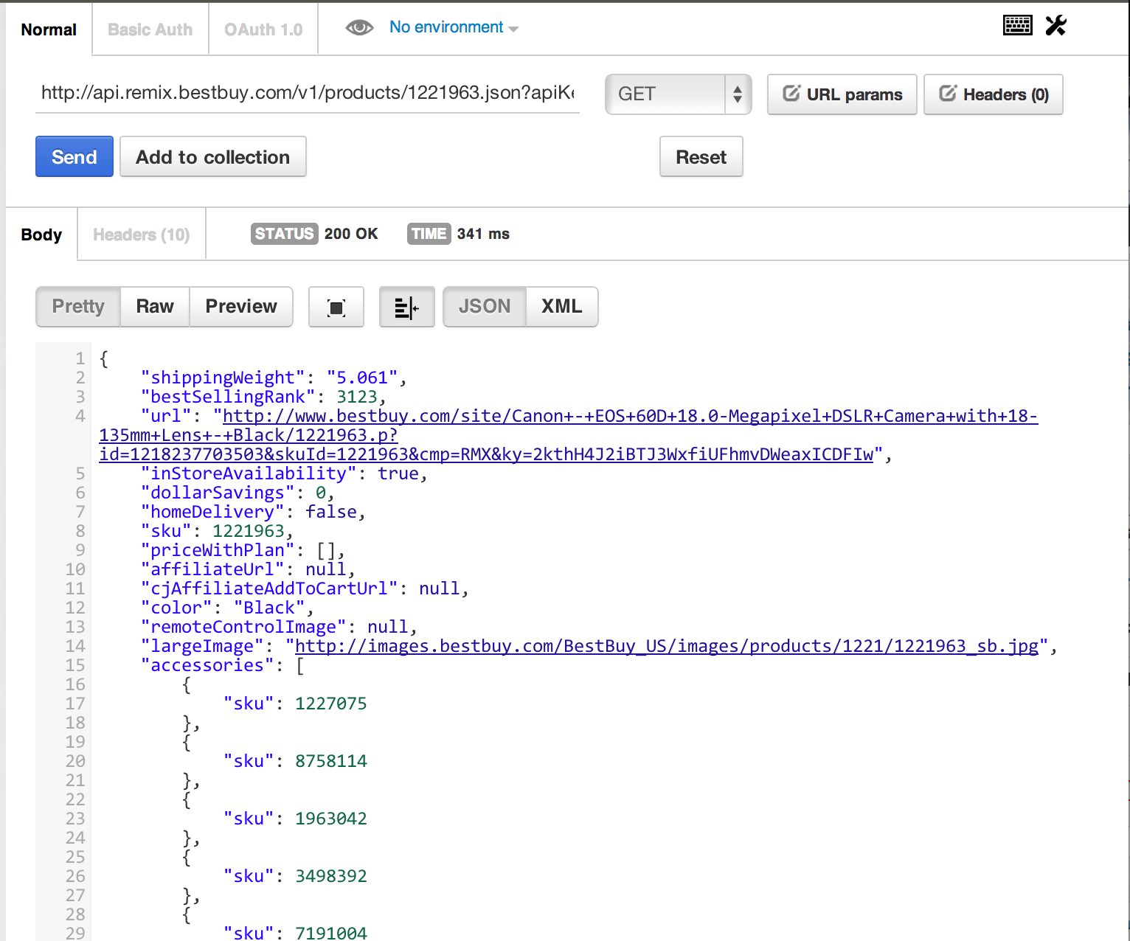1130x941 pixels.
Task: Click inside the request URL field
Action: click(x=308, y=94)
